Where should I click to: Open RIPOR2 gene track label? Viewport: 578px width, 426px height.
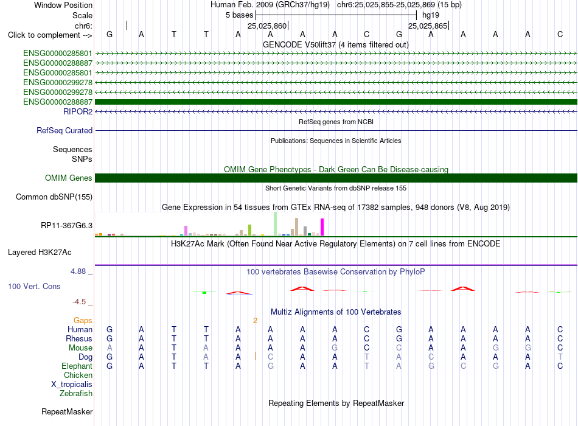78,111
